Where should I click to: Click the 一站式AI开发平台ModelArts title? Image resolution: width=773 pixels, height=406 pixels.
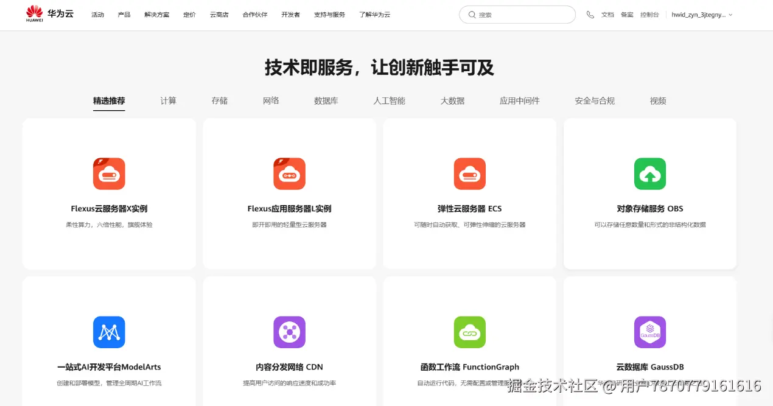[x=109, y=367]
